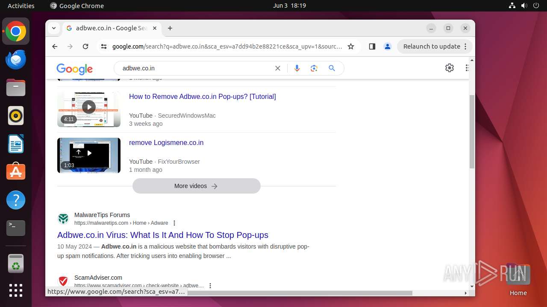The width and height of the screenshot is (547, 307).
Task: Expand the tab search dropdown
Action: [54, 28]
